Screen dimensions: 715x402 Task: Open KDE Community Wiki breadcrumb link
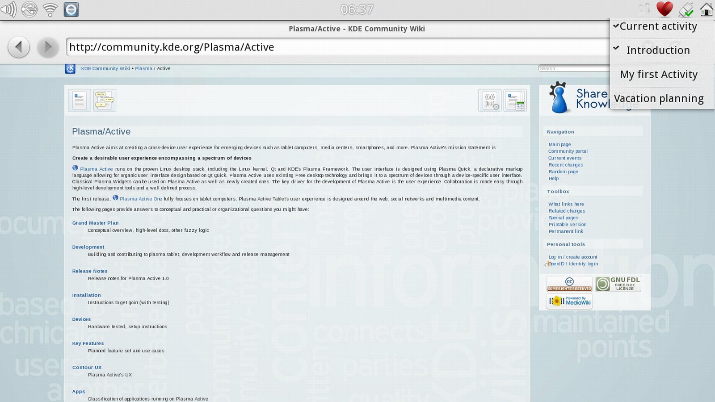click(105, 68)
